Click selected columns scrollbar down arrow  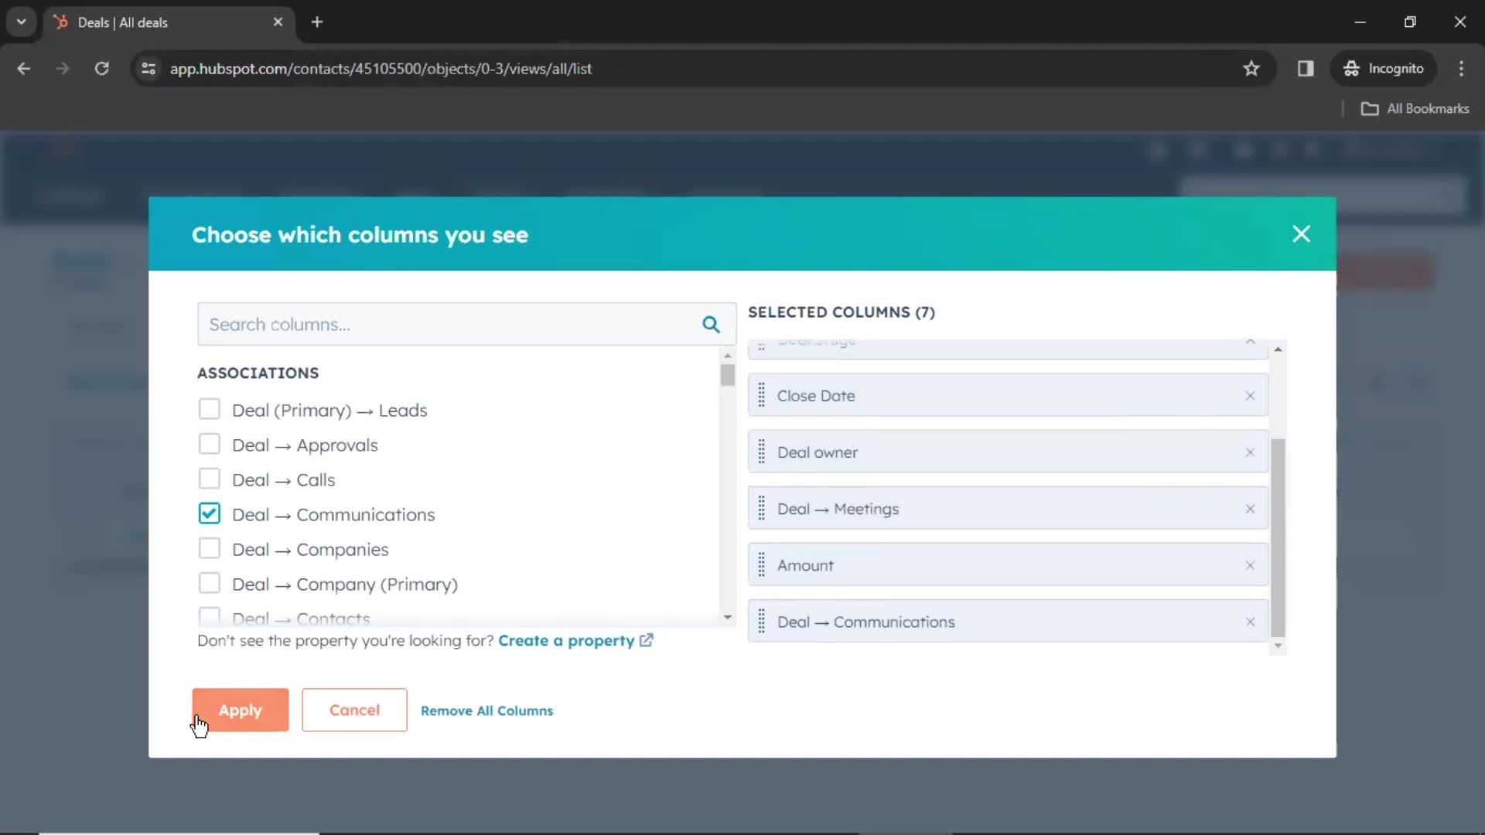pyautogui.click(x=1278, y=646)
